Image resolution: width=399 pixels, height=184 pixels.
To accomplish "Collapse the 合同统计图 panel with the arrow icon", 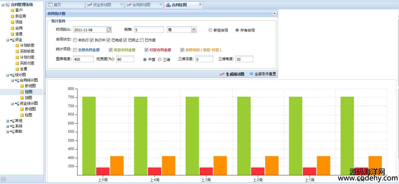I will [274, 13].
